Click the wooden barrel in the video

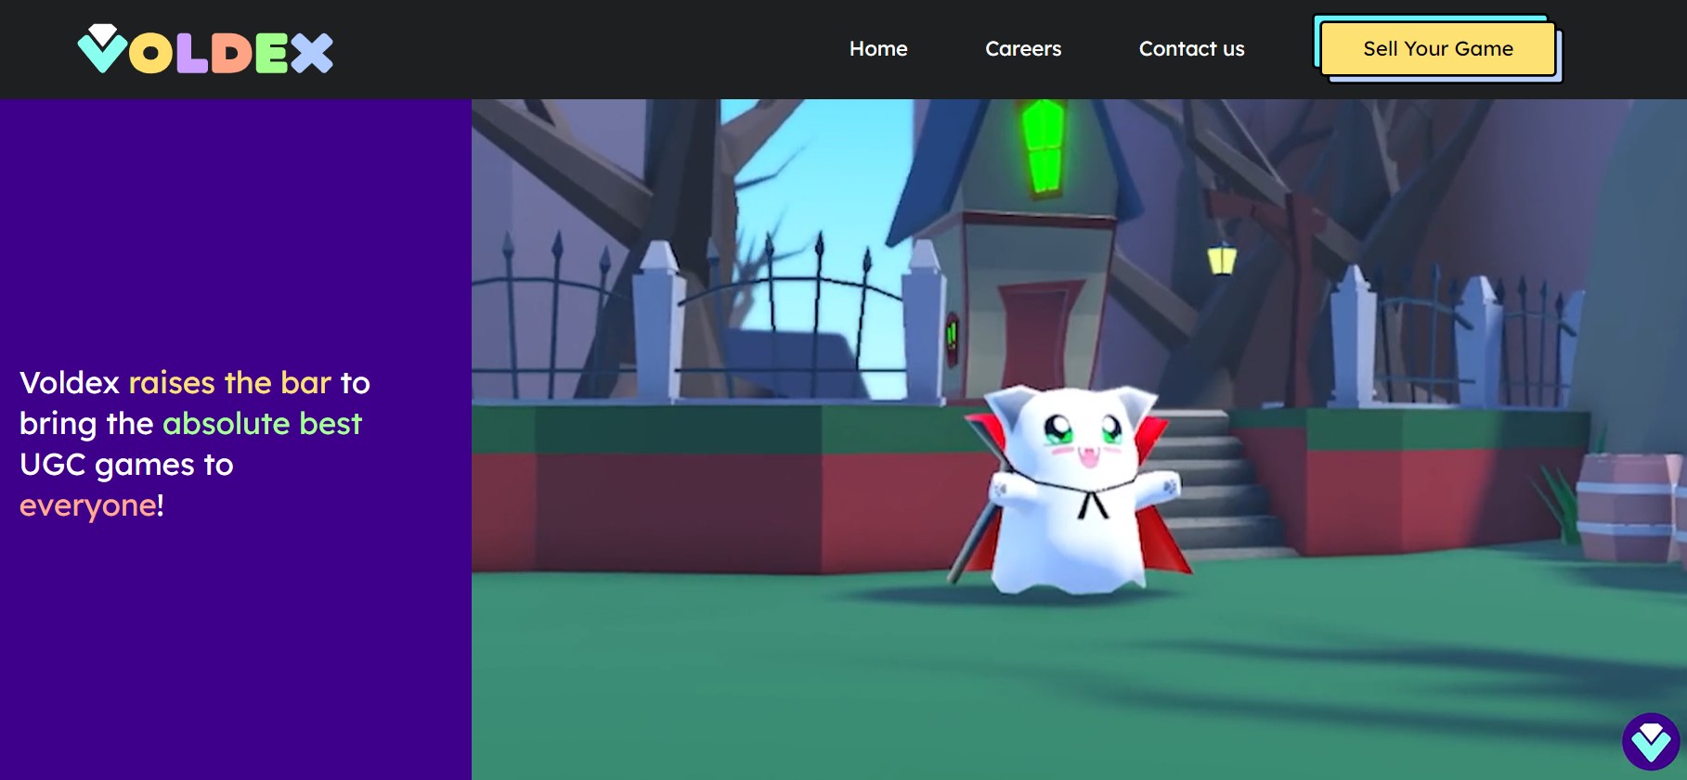(1627, 507)
